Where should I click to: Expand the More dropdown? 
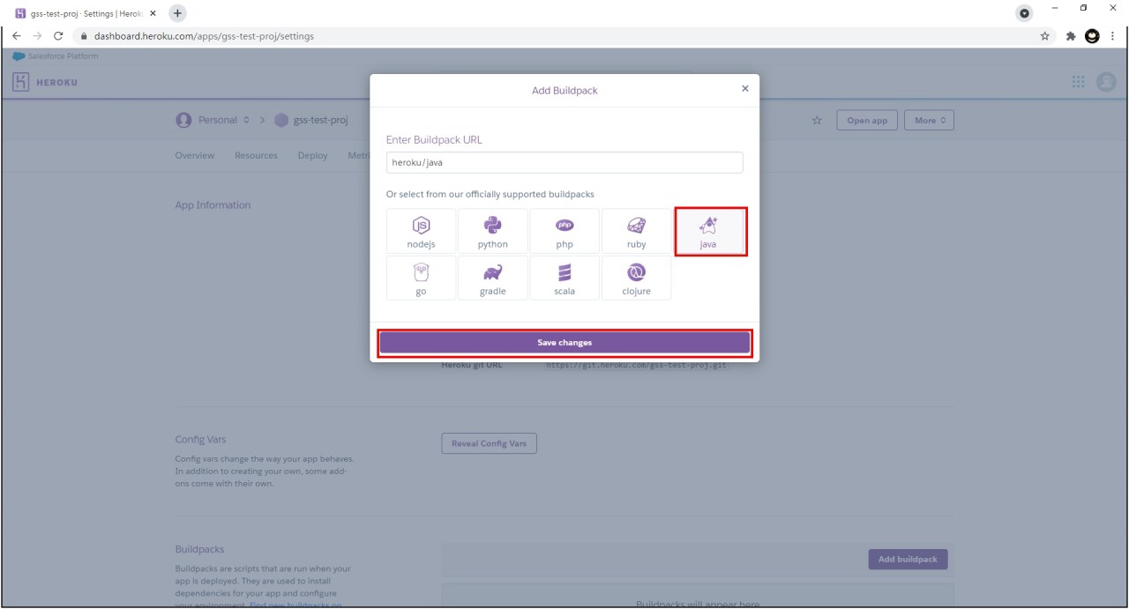tap(930, 121)
